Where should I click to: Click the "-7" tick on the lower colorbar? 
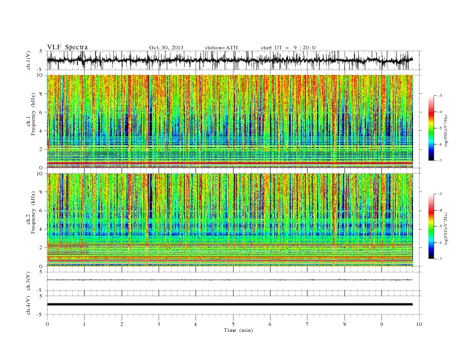pos(440,259)
